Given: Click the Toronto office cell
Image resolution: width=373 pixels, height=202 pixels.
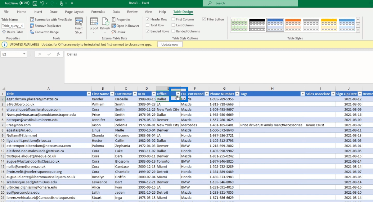Looking at the screenshot, I should [x=168, y=161].
